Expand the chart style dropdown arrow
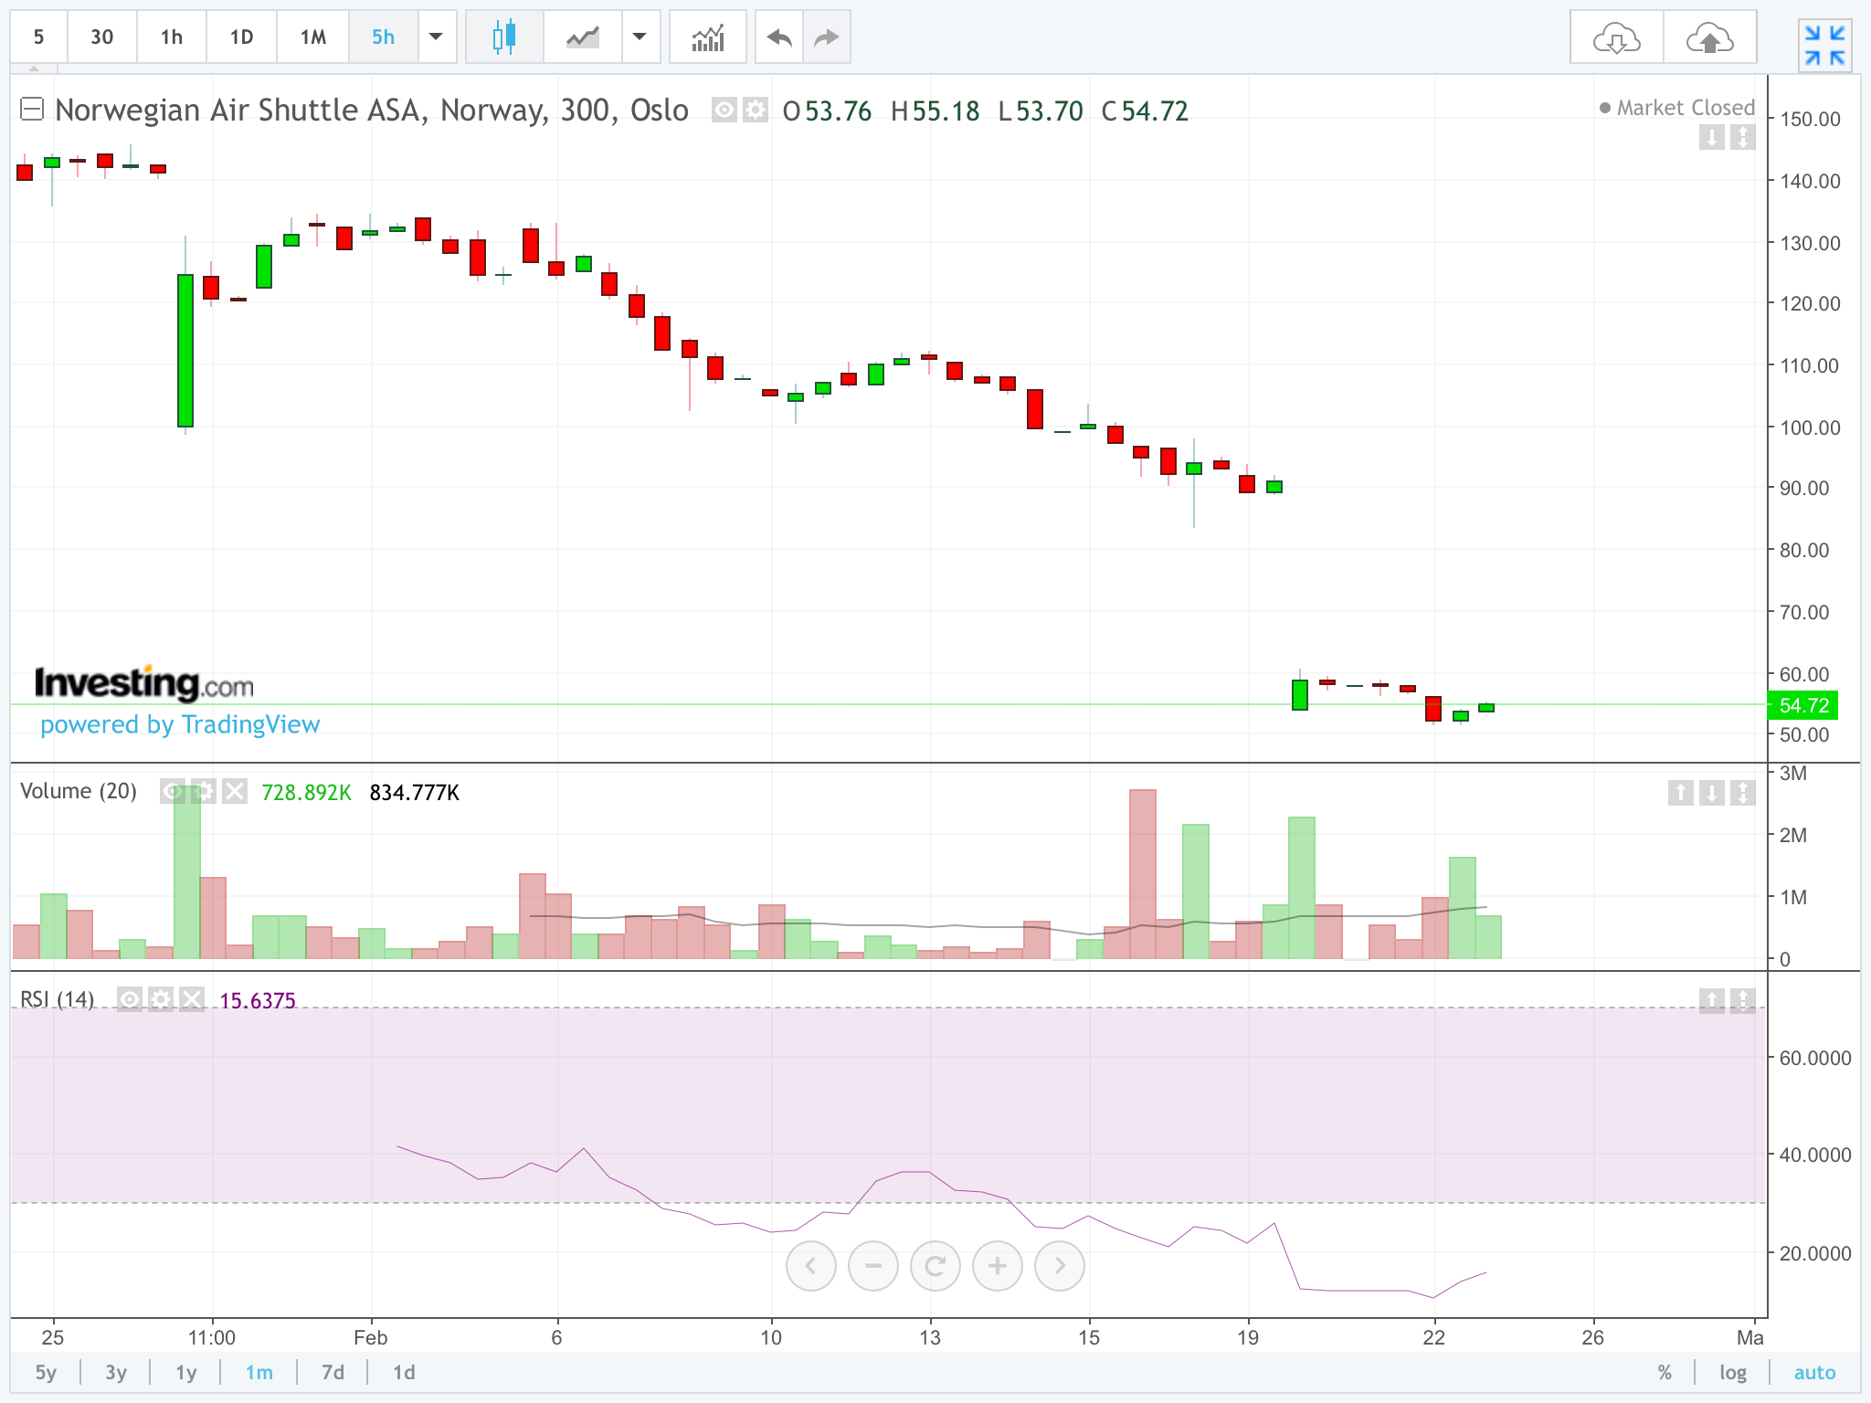Viewport: 1871px width, 1403px height. pyautogui.click(x=640, y=37)
